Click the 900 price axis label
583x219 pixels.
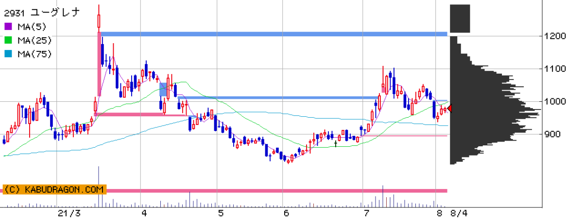pos(552,134)
